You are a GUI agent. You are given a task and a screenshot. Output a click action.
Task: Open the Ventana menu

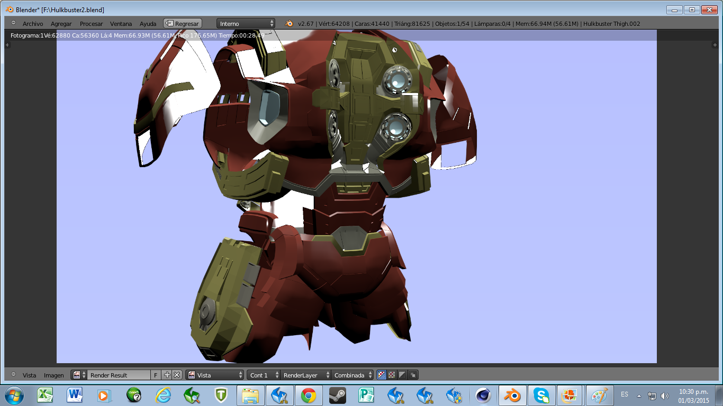121,24
